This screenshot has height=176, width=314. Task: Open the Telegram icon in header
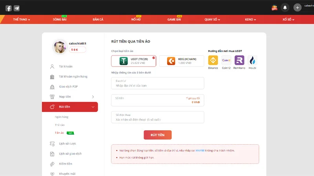click(x=16, y=8)
